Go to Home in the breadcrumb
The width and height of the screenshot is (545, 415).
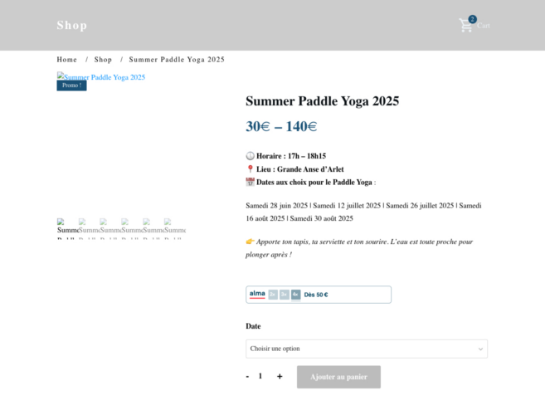(66, 60)
